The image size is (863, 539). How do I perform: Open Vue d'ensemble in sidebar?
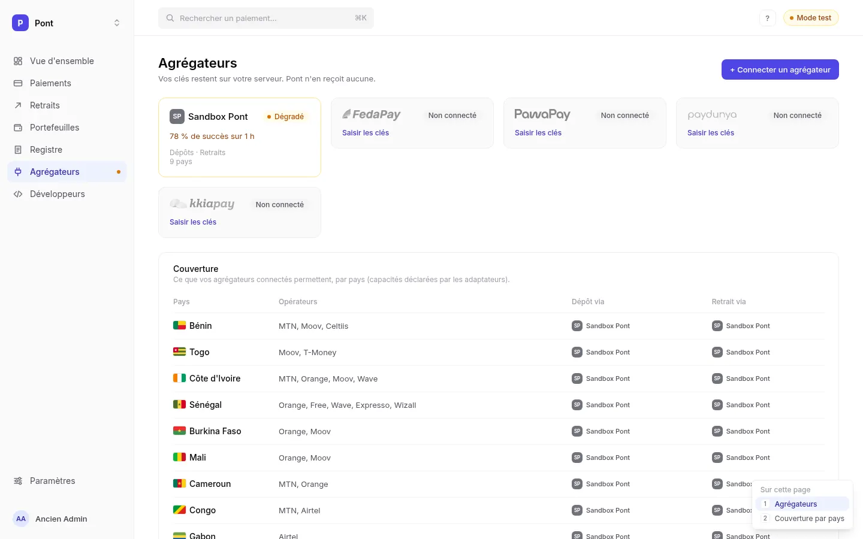click(67, 61)
